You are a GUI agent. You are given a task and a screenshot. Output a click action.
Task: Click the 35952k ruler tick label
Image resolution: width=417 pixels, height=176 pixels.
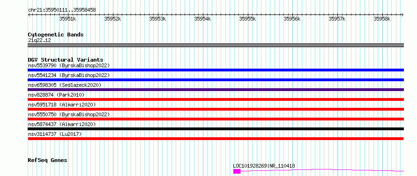coord(113,19)
